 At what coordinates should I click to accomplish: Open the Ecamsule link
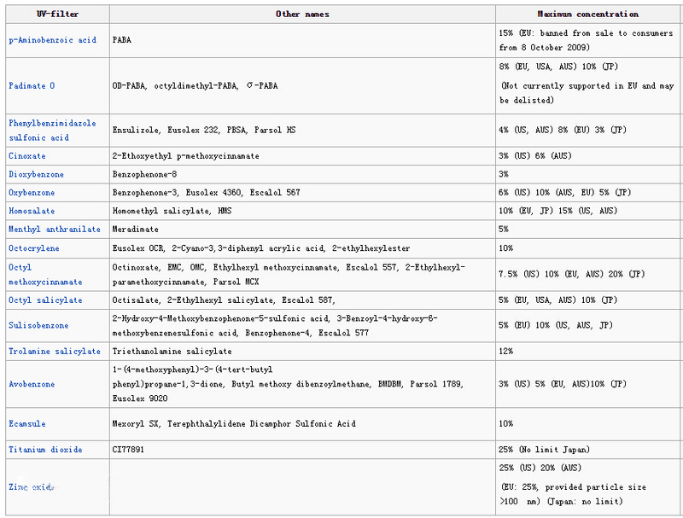click(x=27, y=423)
